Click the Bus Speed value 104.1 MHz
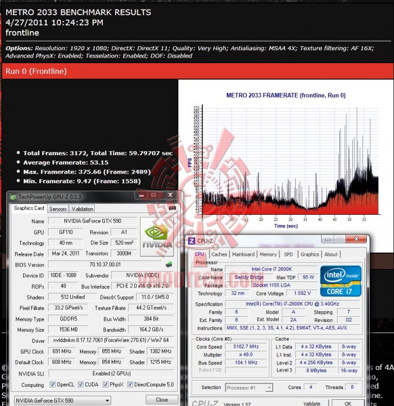 coord(246,363)
